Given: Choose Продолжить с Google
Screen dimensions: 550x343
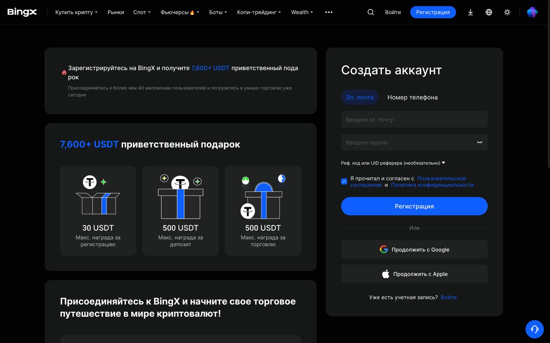Looking at the screenshot, I should [x=414, y=249].
